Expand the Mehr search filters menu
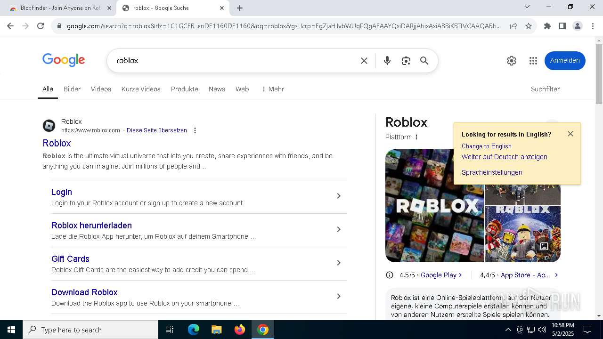 coord(273,89)
